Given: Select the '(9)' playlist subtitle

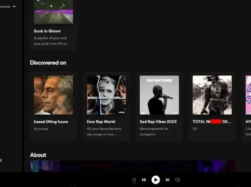Looking at the screenshot, I should click(195, 129).
